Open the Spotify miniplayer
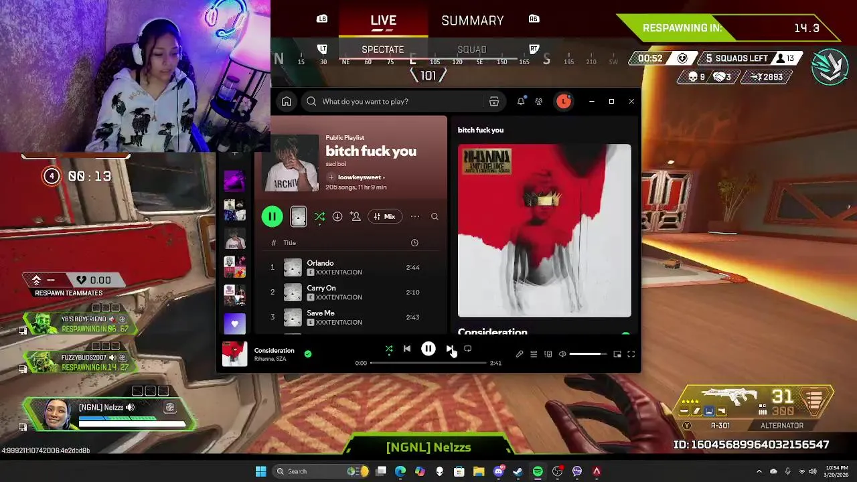The image size is (857, 482). pos(617,354)
